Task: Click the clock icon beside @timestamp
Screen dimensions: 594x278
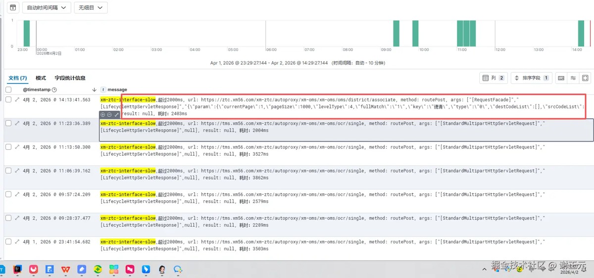Action: coord(54,90)
